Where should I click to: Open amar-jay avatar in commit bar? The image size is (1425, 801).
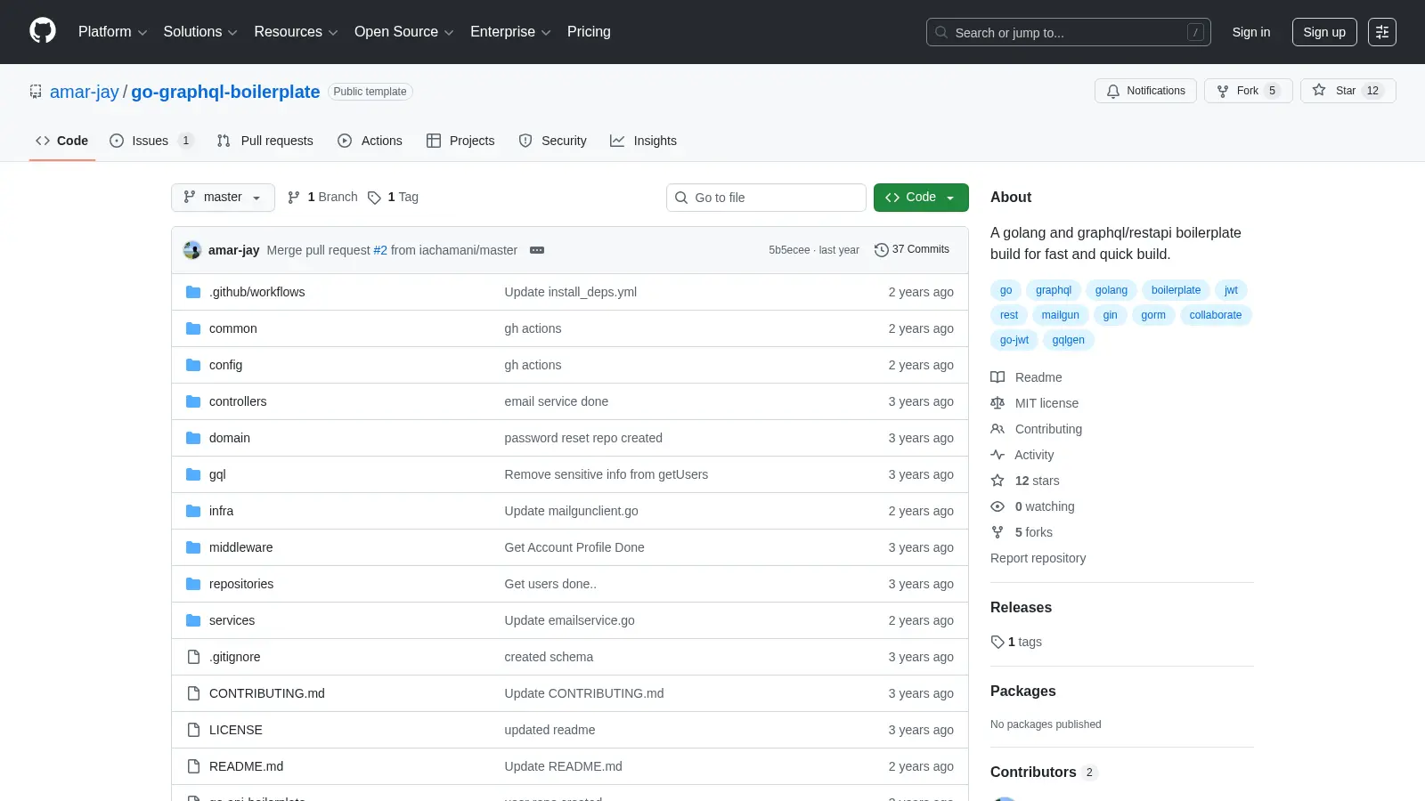click(192, 250)
